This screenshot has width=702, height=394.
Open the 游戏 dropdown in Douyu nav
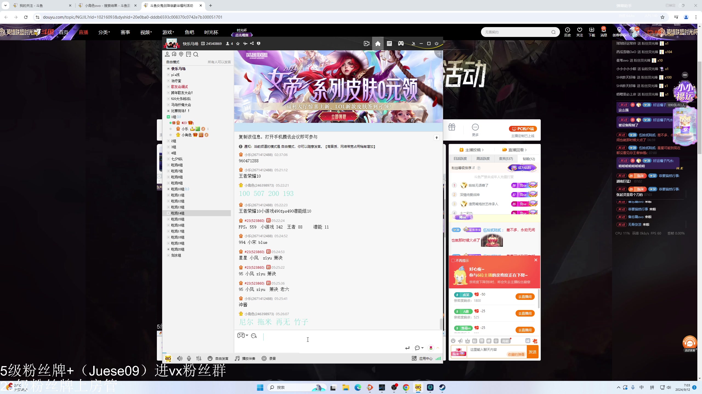click(x=168, y=32)
